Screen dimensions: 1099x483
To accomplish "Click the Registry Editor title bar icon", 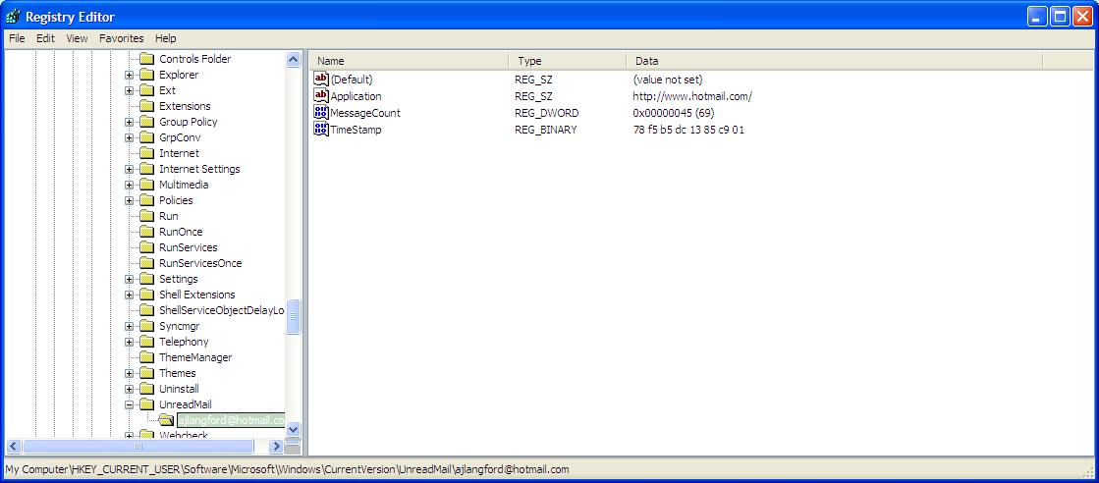I will [13, 17].
